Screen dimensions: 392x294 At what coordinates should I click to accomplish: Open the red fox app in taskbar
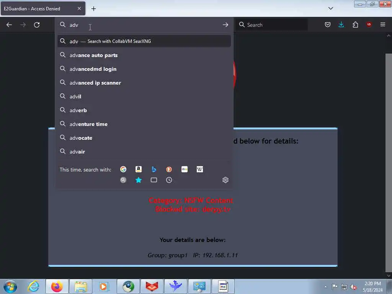click(152, 286)
